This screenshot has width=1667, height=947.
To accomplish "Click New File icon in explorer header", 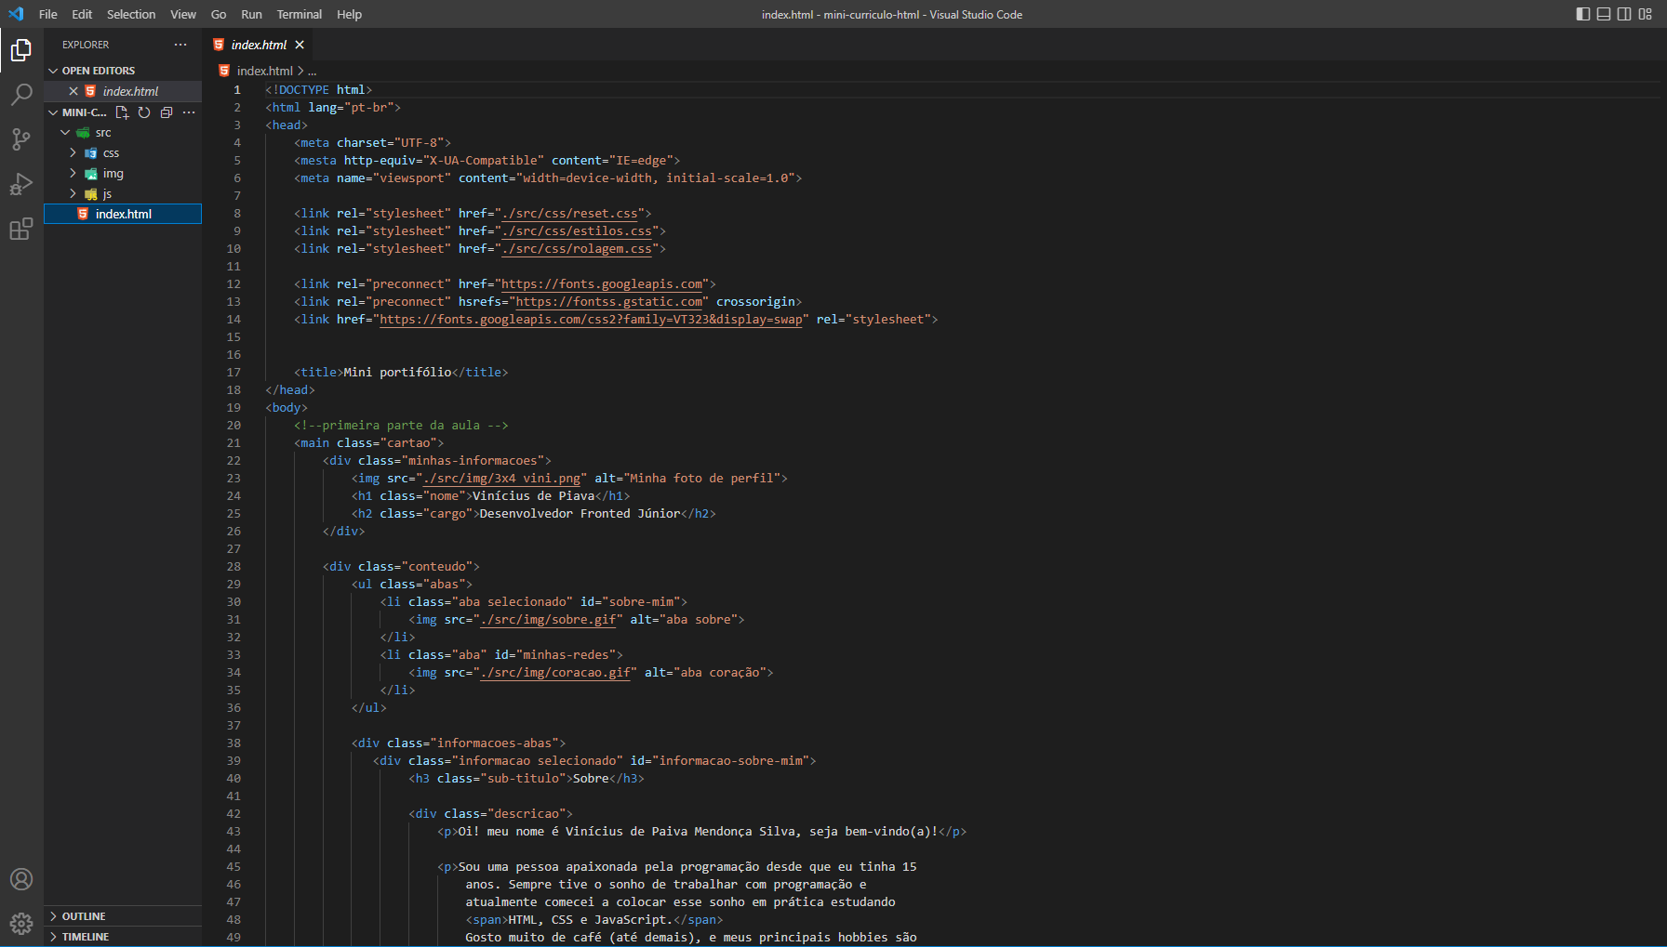I will tap(122, 112).
